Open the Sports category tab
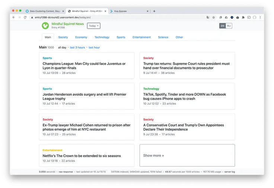274x188 pixels. (x=121, y=37)
